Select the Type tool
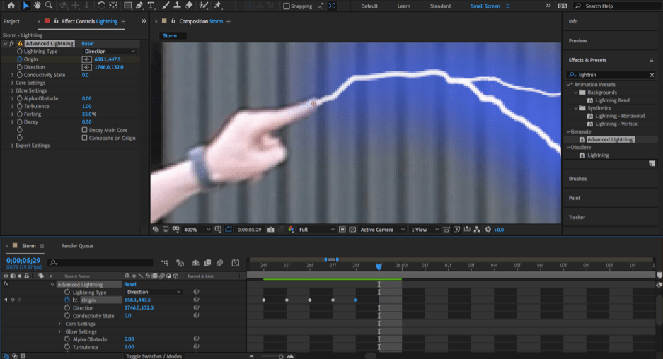Screen dimensions: 663x359 coord(151,6)
